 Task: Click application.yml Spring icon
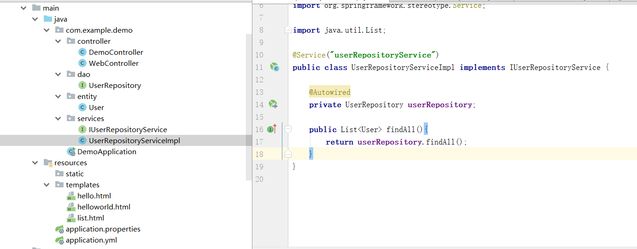pos(59,240)
